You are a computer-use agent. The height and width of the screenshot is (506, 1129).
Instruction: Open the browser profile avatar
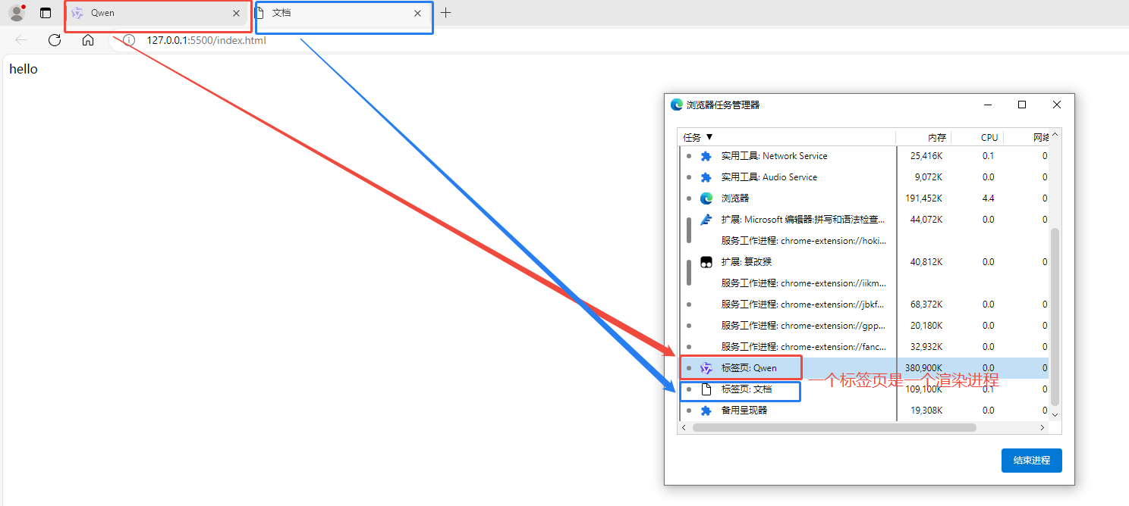17,13
